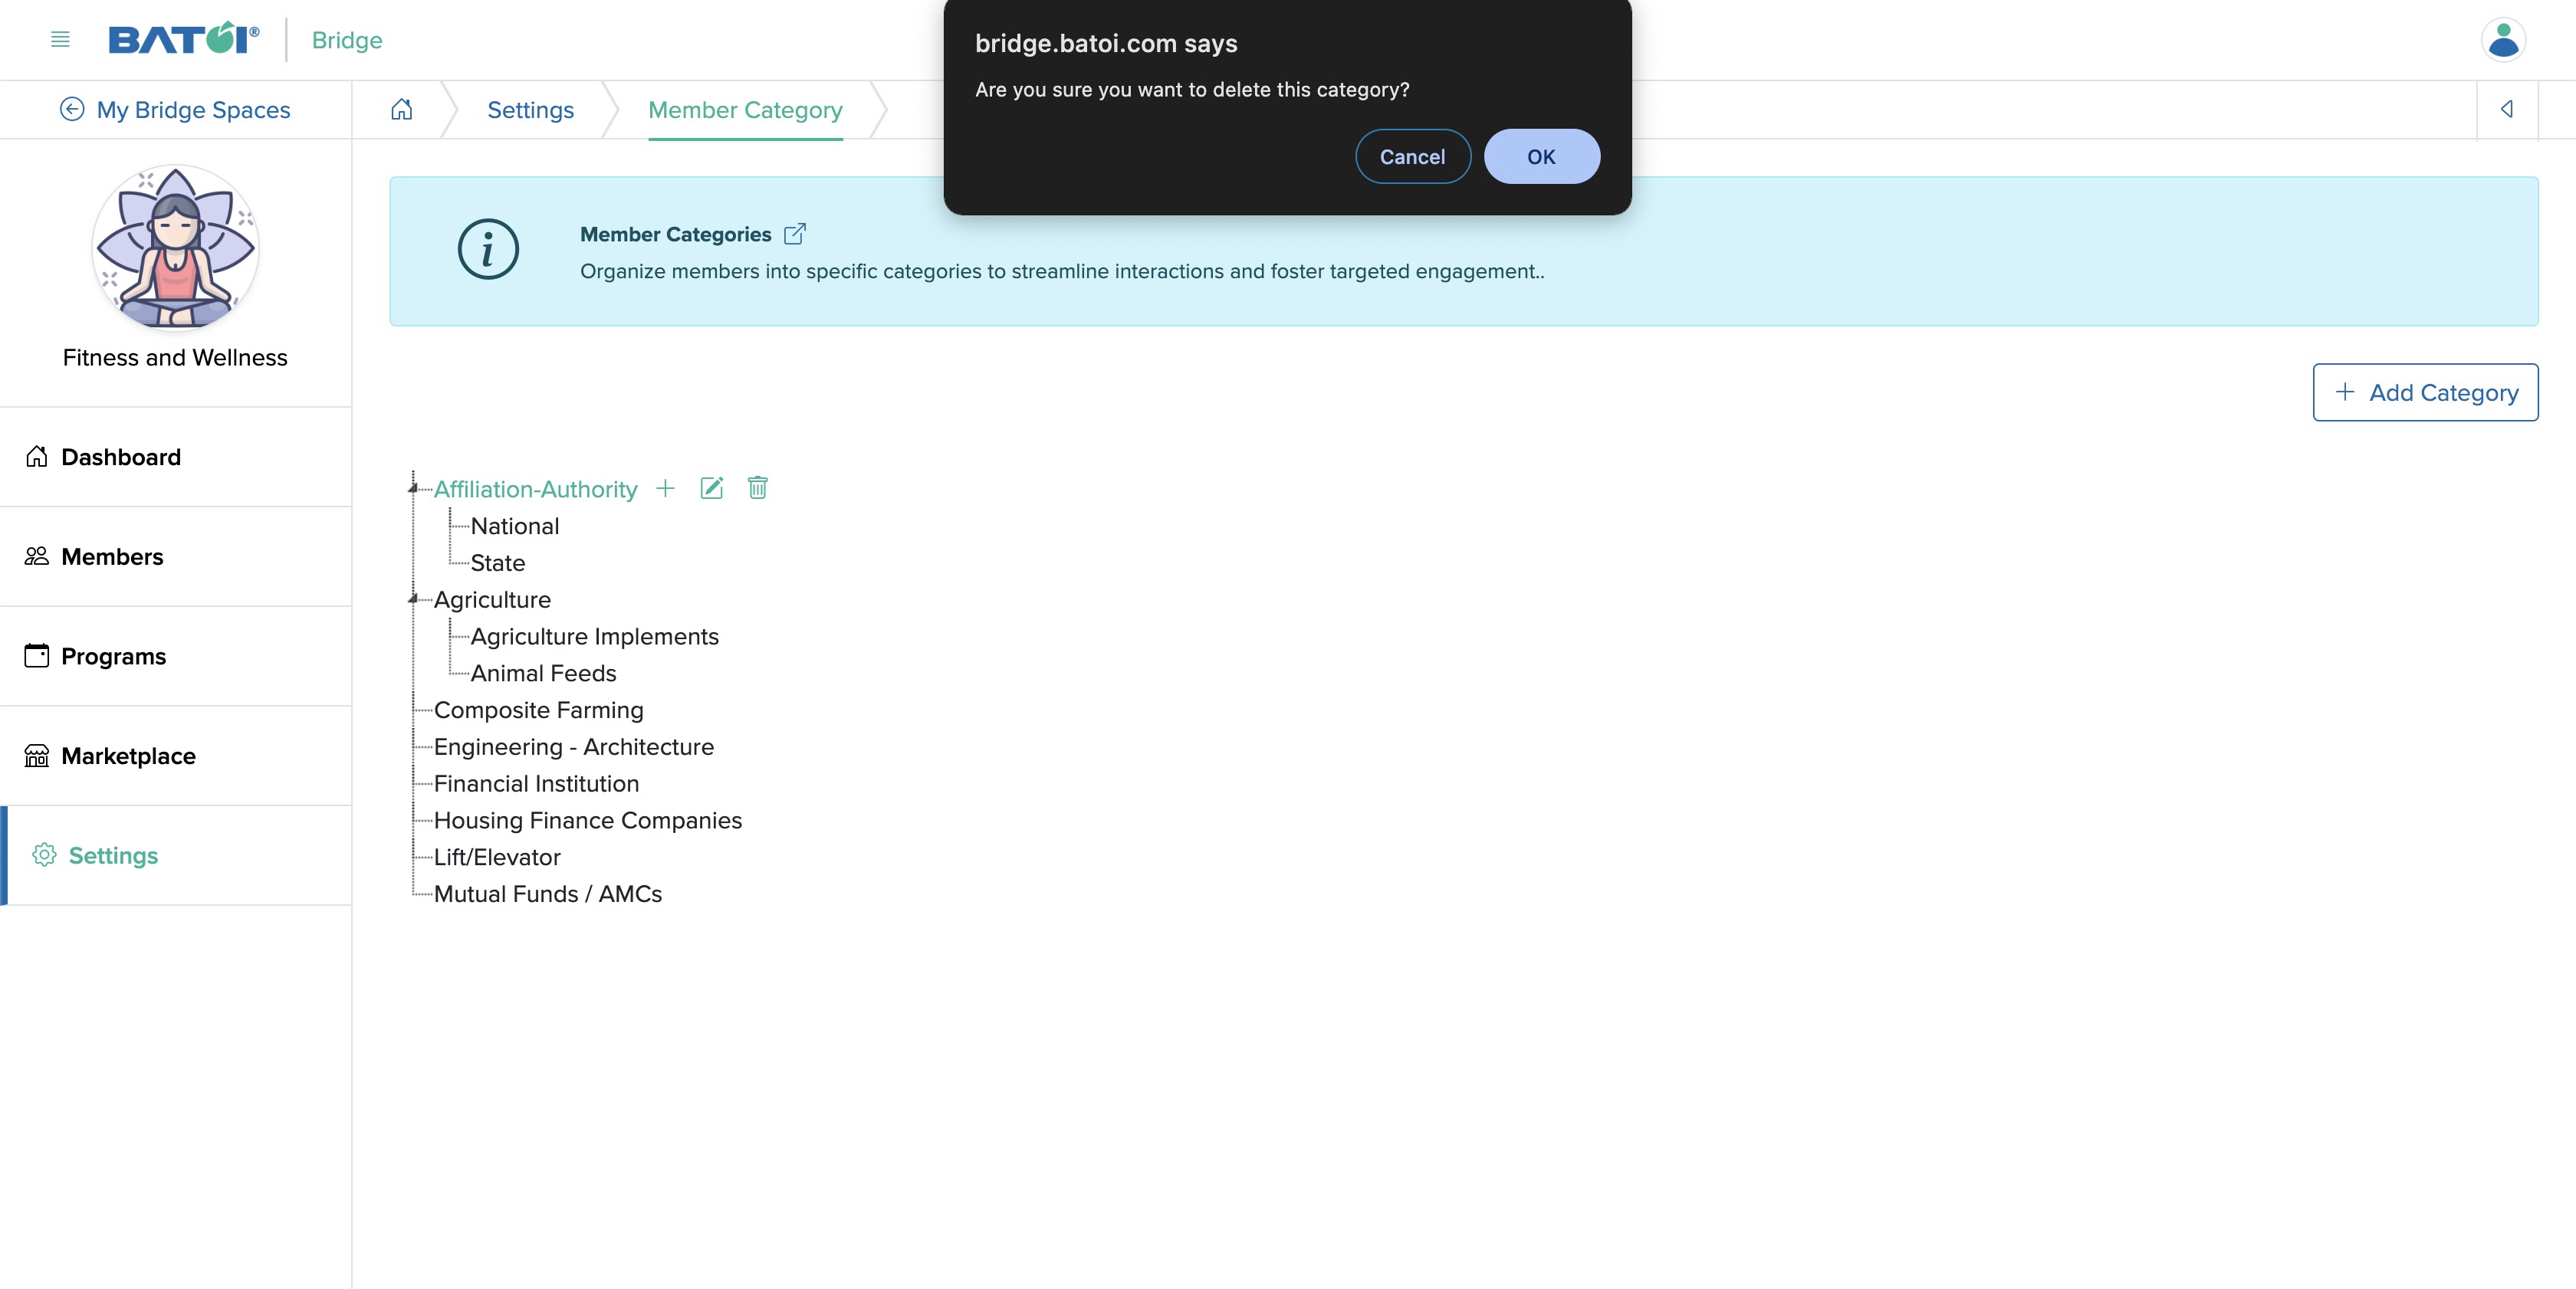Expand the Agriculture category tree node
The width and height of the screenshot is (2576, 1289).
(x=412, y=599)
